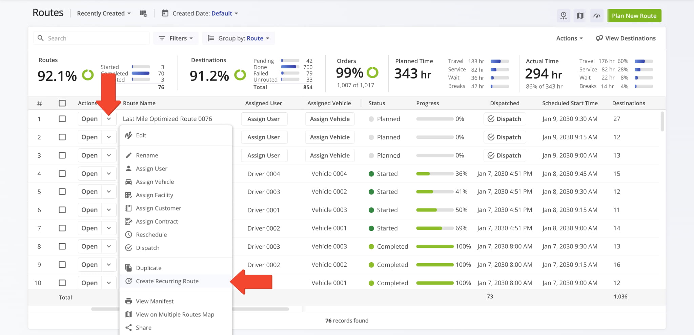Check the checkbox for route row 4
694x335 pixels.
coord(62,173)
